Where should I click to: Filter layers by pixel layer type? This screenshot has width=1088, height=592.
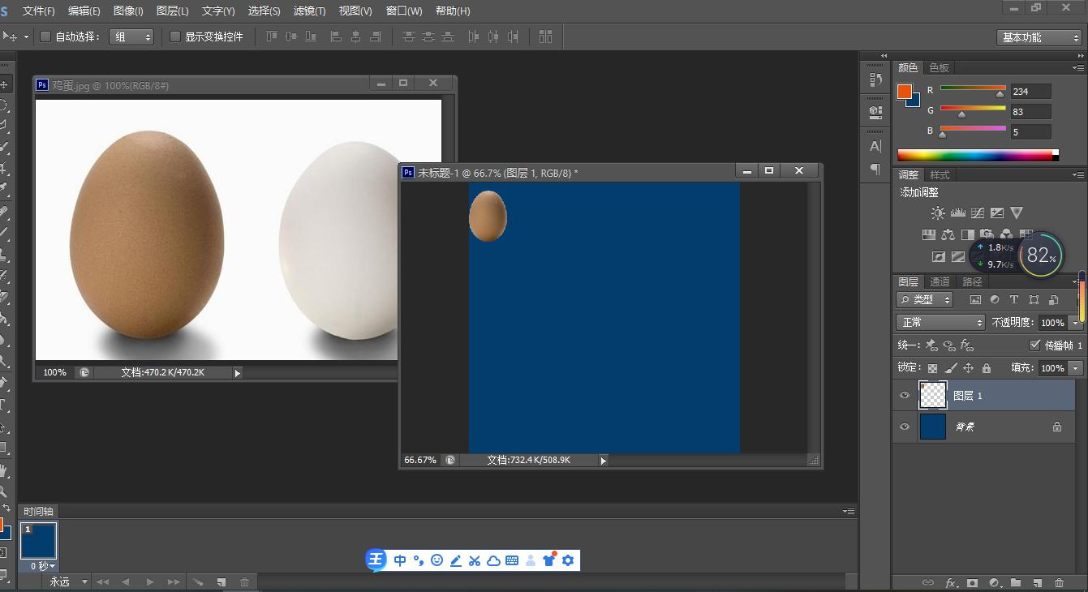click(975, 299)
